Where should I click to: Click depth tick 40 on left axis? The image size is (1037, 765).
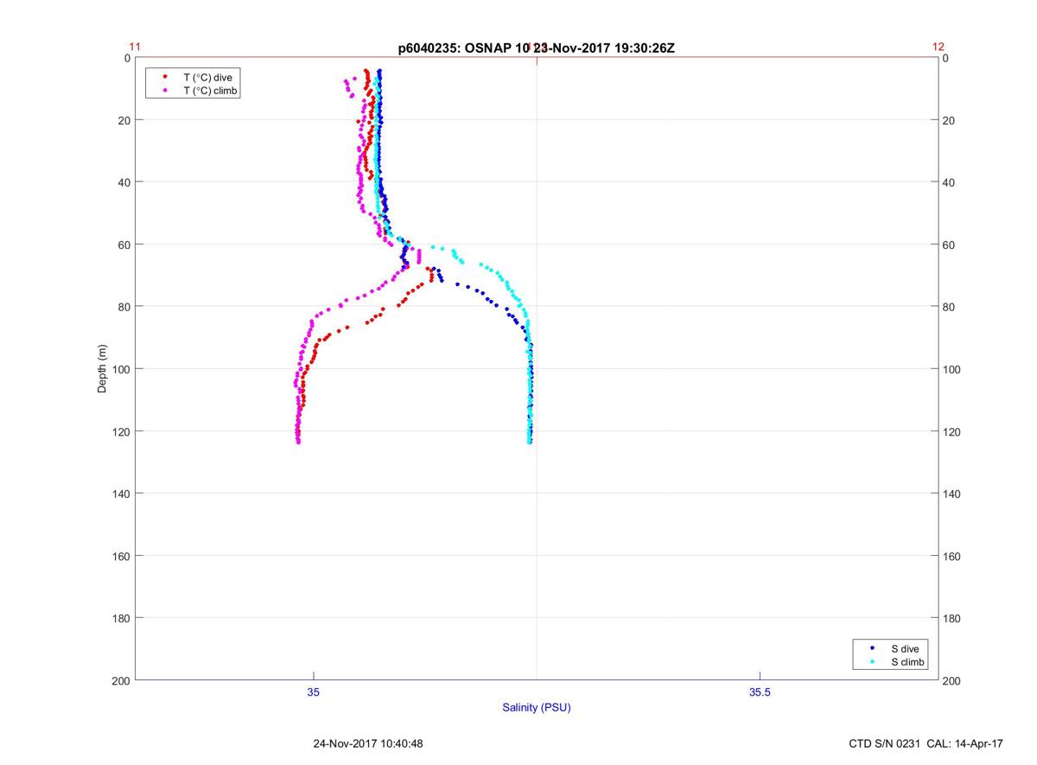(x=124, y=182)
